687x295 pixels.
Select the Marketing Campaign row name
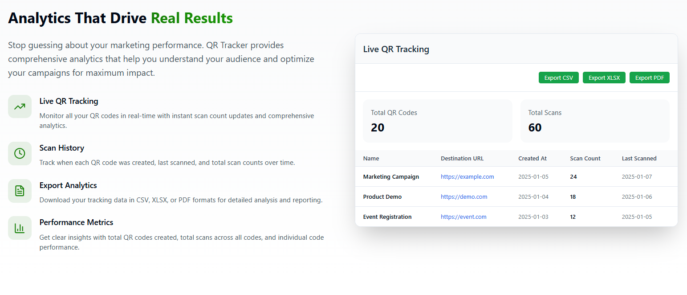point(391,177)
